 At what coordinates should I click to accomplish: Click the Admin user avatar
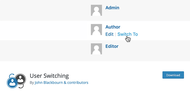point(96,10)
